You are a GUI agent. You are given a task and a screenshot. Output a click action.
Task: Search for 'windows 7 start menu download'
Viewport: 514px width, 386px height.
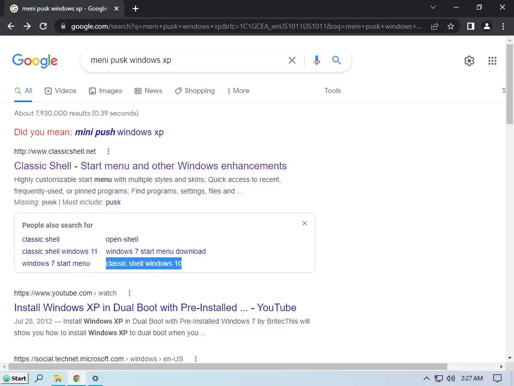click(156, 251)
